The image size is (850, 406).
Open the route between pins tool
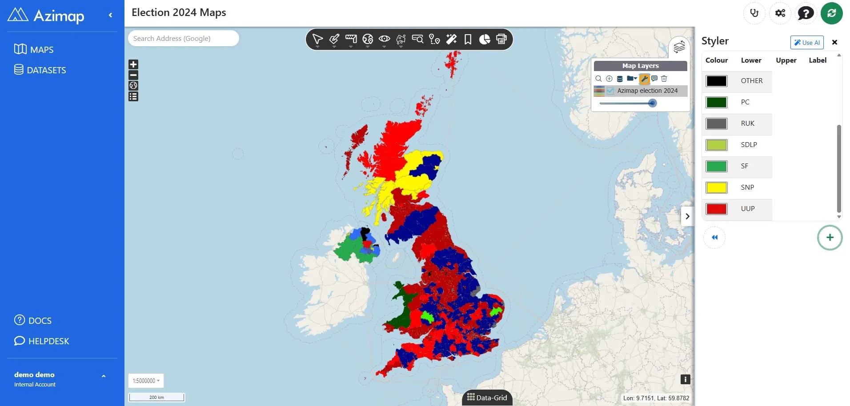[x=434, y=40]
